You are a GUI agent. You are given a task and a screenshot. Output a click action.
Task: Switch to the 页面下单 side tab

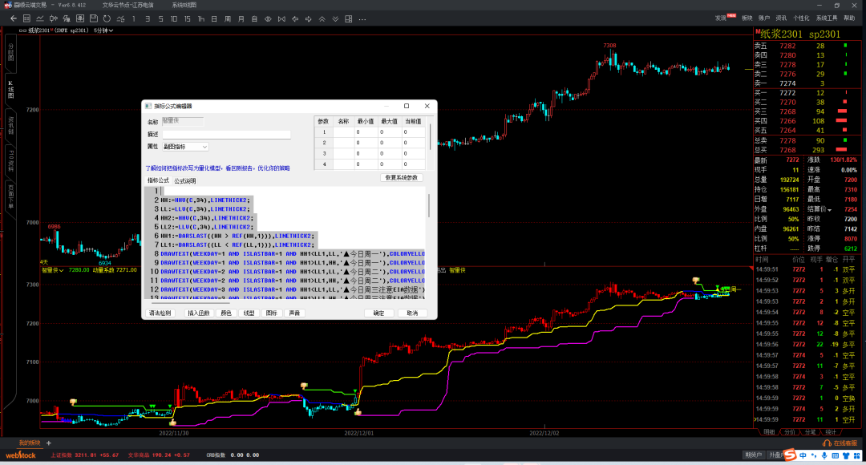pyautogui.click(x=10, y=196)
